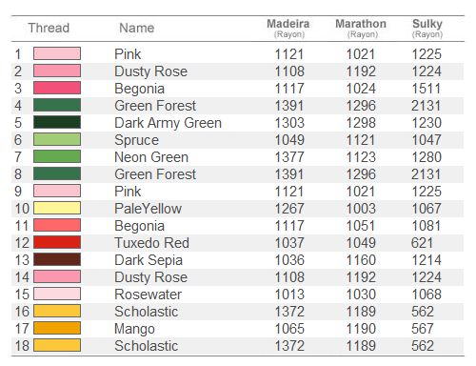
Task: Select Marathon value 1024
Action: (361, 89)
